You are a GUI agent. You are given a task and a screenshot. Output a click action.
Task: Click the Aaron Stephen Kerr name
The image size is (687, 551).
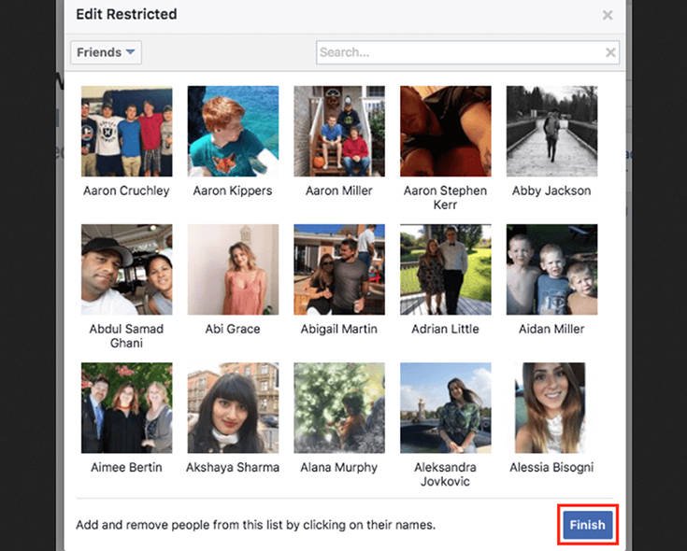(445, 197)
